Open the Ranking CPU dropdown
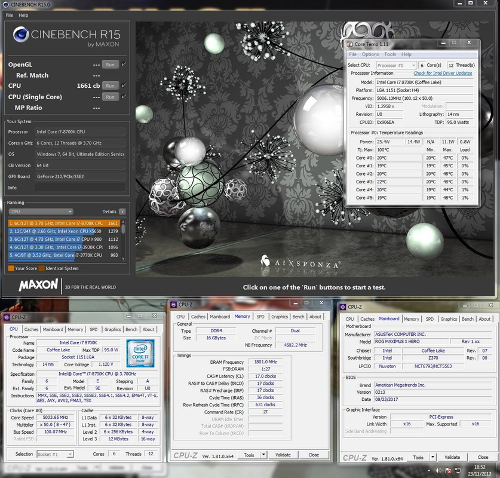The height and width of the screenshot is (478, 500). 41,212
